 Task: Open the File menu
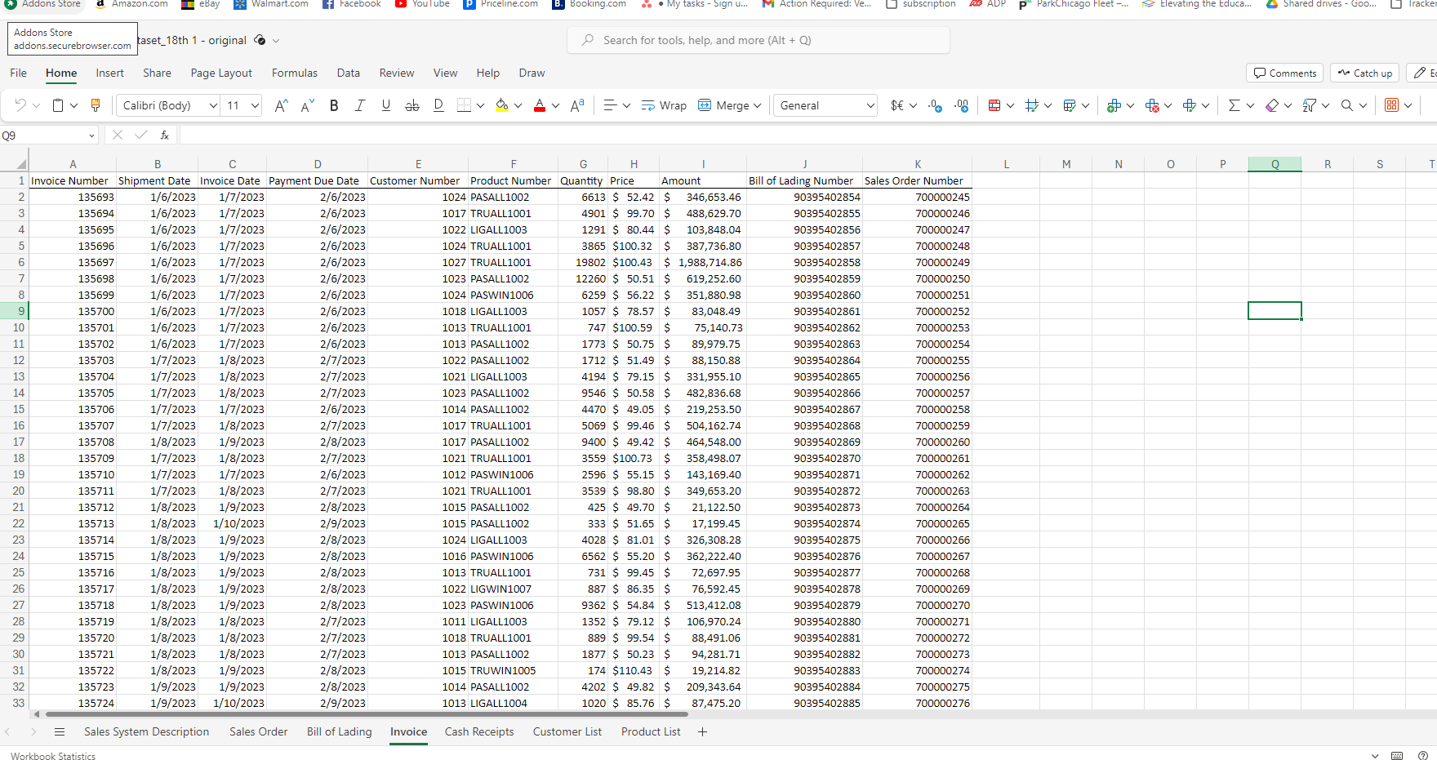tap(19, 73)
